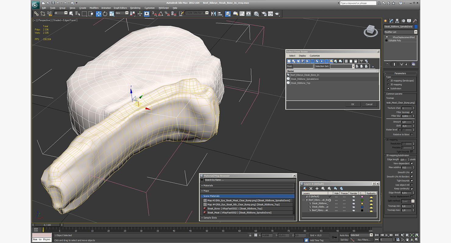Click the Unlink Selection tool
Viewport: 451px width, 243px height.
[x=43, y=14]
